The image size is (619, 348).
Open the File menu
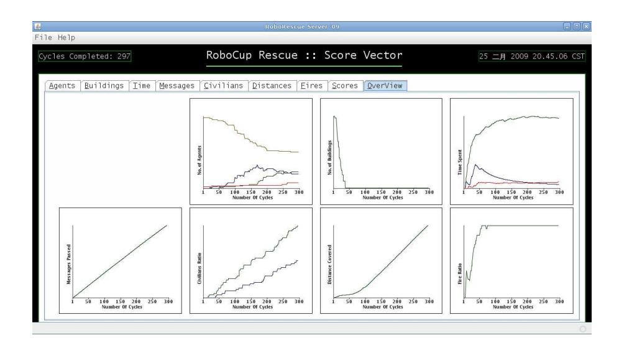click(x=43, y=37)
